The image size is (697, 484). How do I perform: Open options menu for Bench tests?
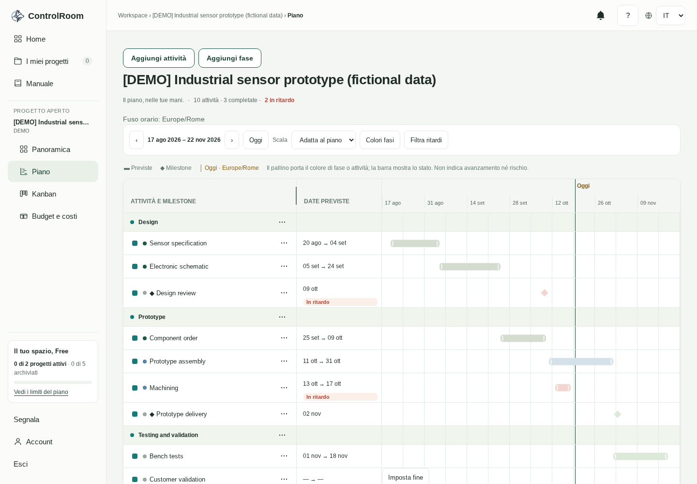[284, 456]
